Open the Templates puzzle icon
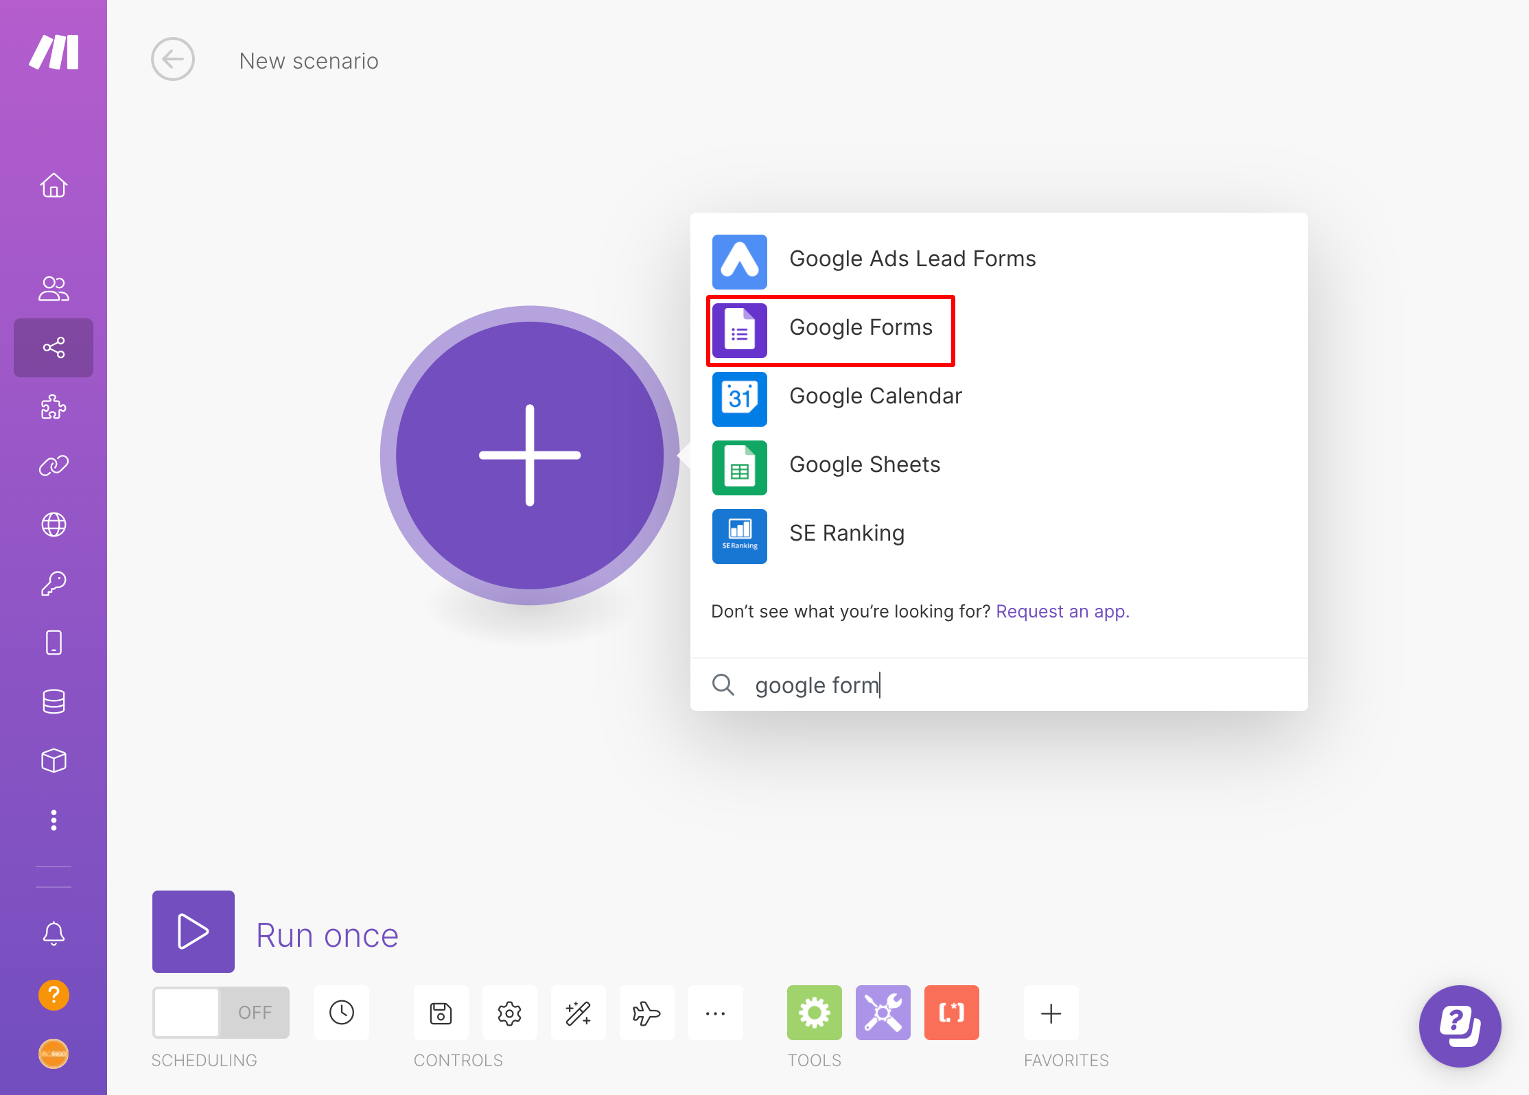The width and height of the screenshot is (1529, 1095). (x=54, y=407)
